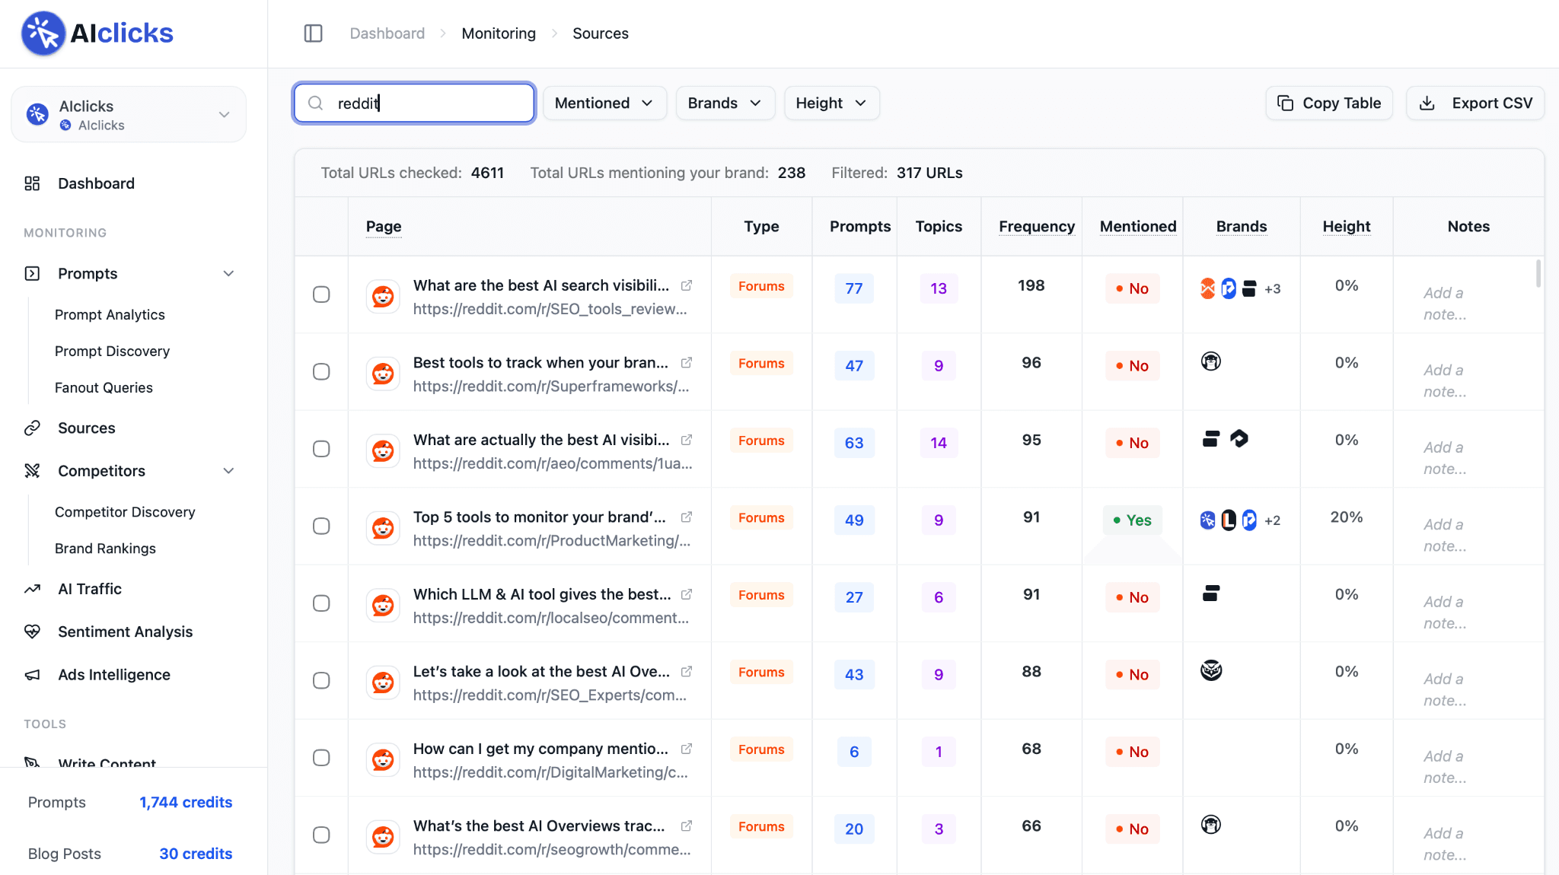This screenshot has height=875, width=1559.
Task: Click the AI Traffic trend icon
Action: coord(32,589)
